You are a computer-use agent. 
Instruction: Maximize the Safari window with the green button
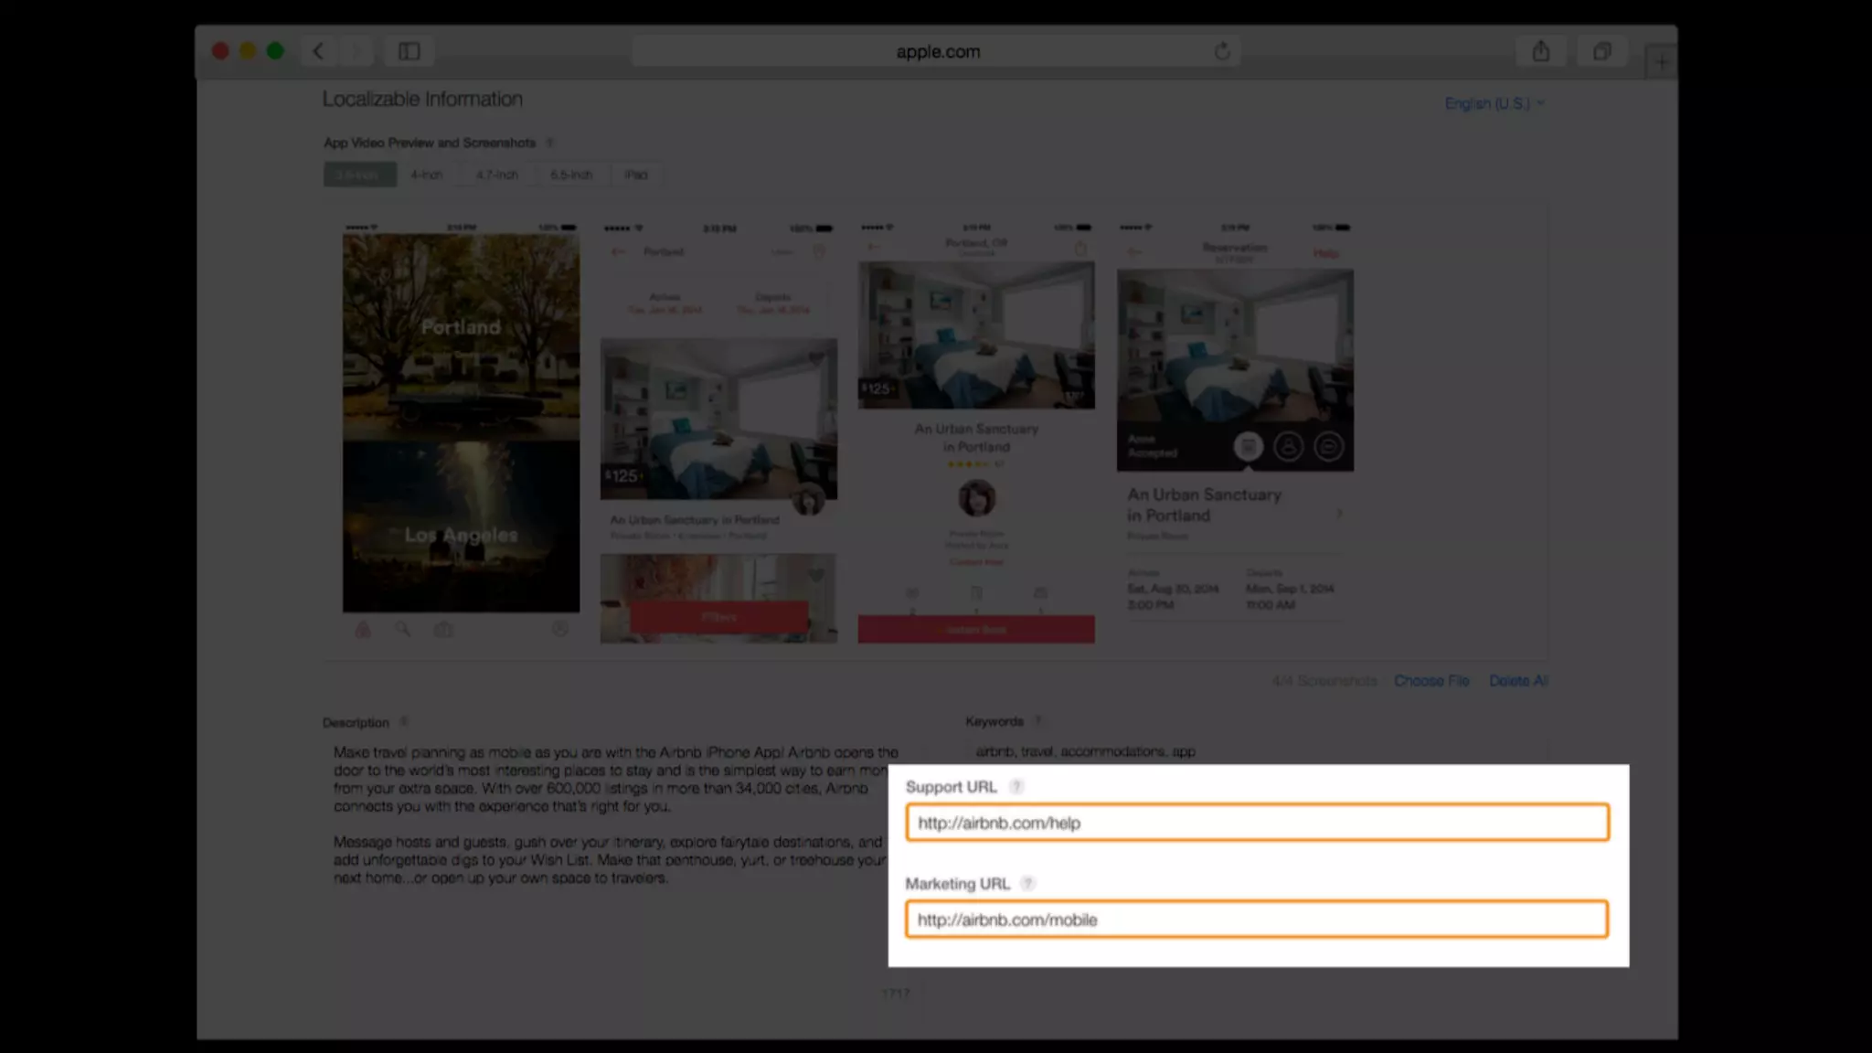(x=275, y=51)
